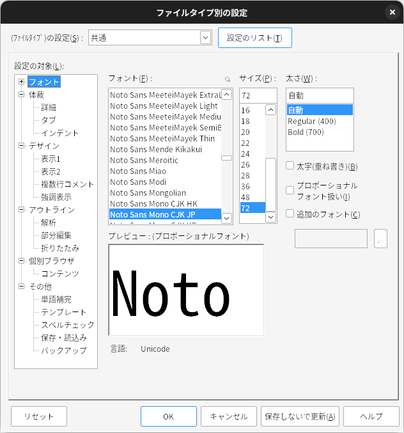Open the file type 共通 dropdown
This screenshot has height=433, width=404.
click(x=205, y=38)
